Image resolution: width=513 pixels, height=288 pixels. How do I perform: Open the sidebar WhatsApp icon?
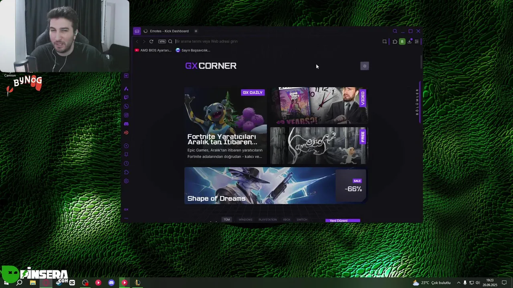pyautogui.click(x=126, y=106)
